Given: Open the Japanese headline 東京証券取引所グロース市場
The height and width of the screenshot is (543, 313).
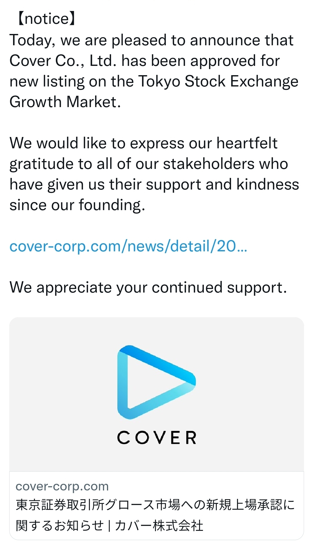Looking at the screenshot, I should click(x=99, y=505).
